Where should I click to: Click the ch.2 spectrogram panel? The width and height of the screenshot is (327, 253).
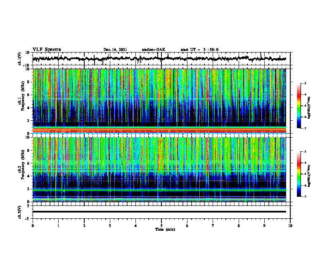point(159,169)
